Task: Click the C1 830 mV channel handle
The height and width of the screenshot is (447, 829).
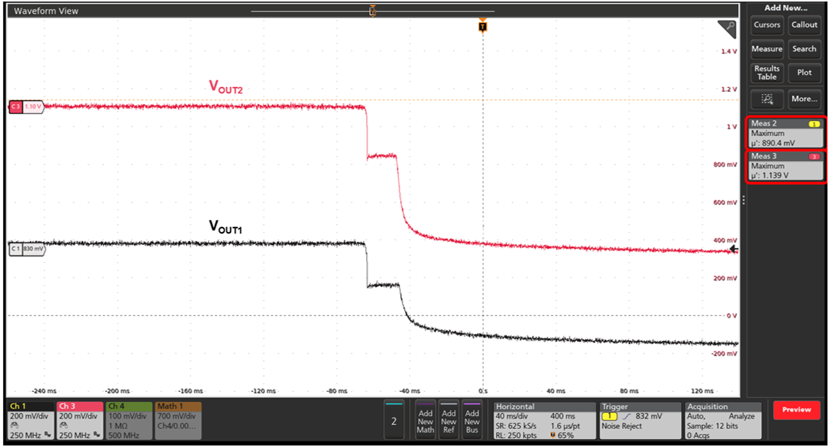Action: [26, 248]
